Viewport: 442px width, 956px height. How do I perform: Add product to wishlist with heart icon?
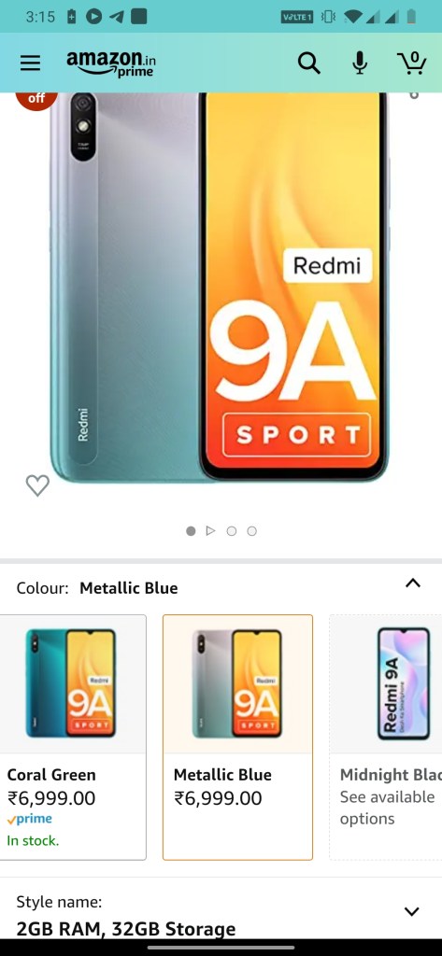[37, 485]
